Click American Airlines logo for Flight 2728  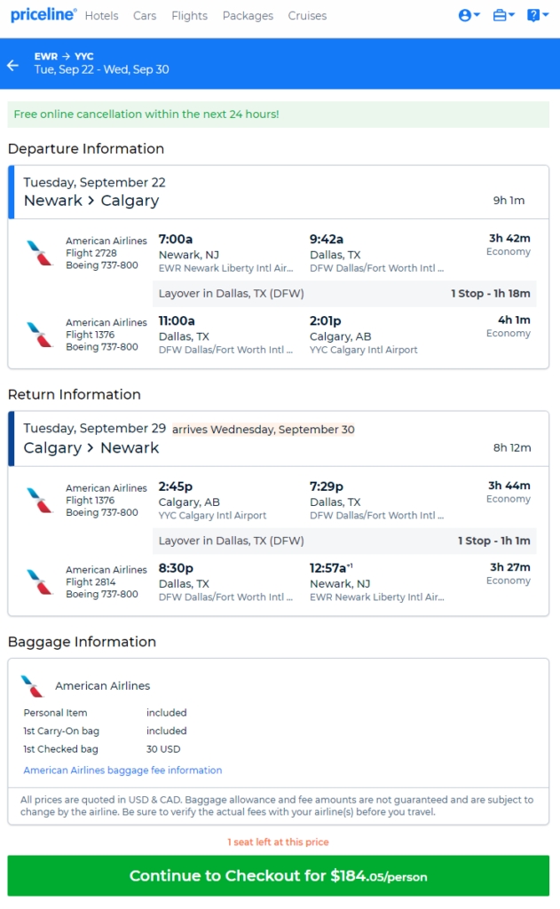tap(40, 253)
